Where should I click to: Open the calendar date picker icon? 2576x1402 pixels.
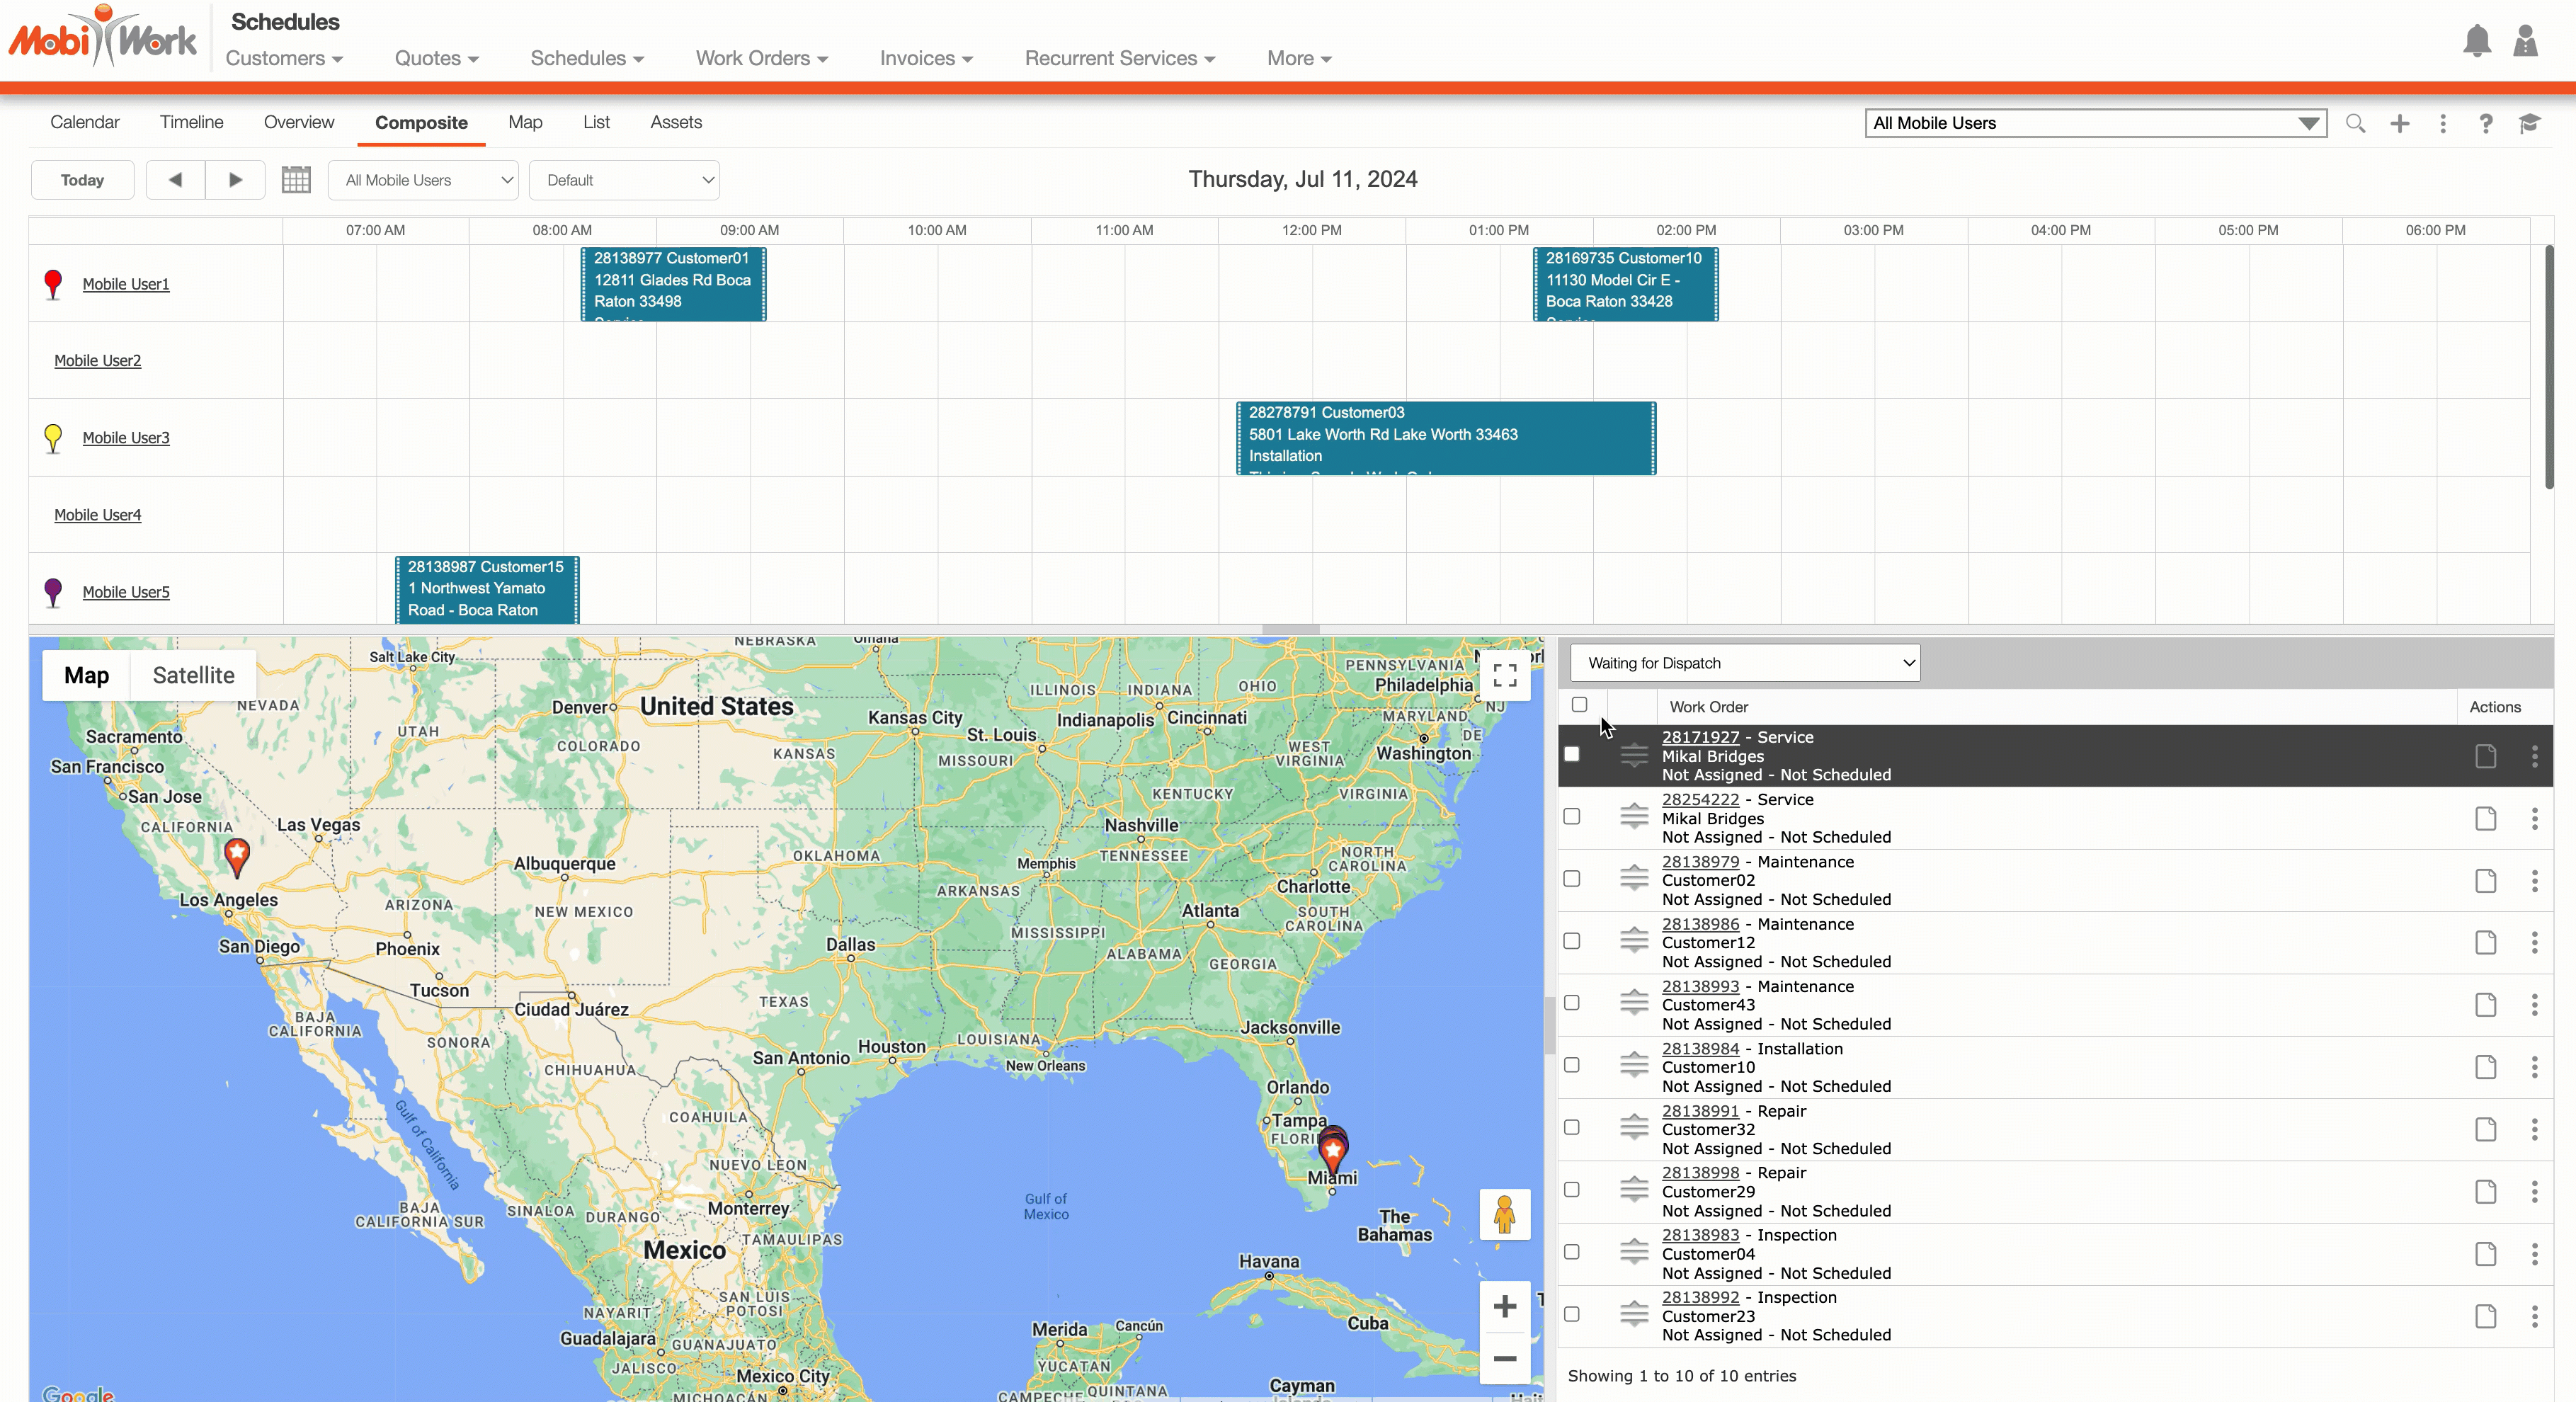click(x=296, y=180)
